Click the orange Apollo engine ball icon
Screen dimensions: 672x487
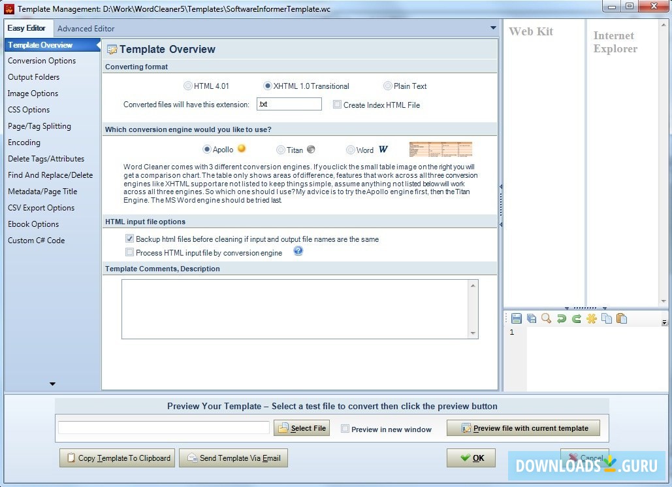click(x=242, y=148)
